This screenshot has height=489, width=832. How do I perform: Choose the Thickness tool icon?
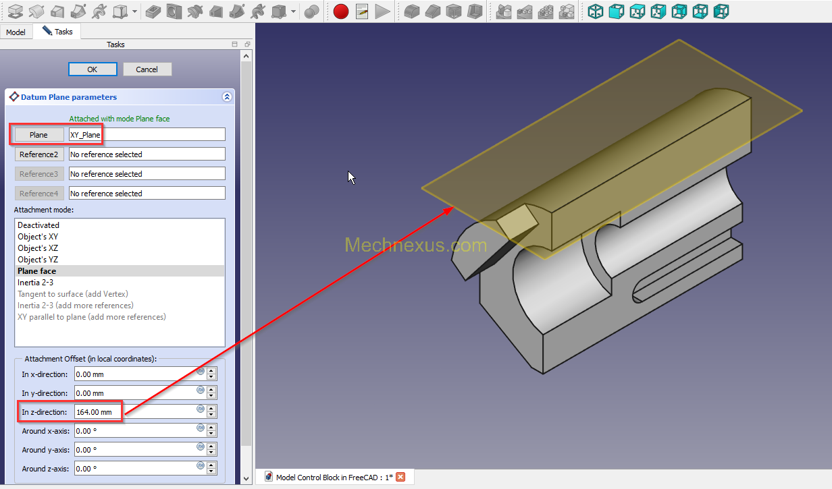coord(475,11)
